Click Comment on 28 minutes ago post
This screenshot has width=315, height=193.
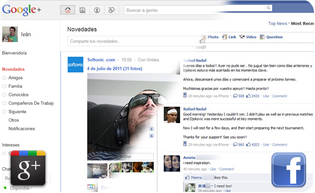pyautogui.click(x=280, y=96)
